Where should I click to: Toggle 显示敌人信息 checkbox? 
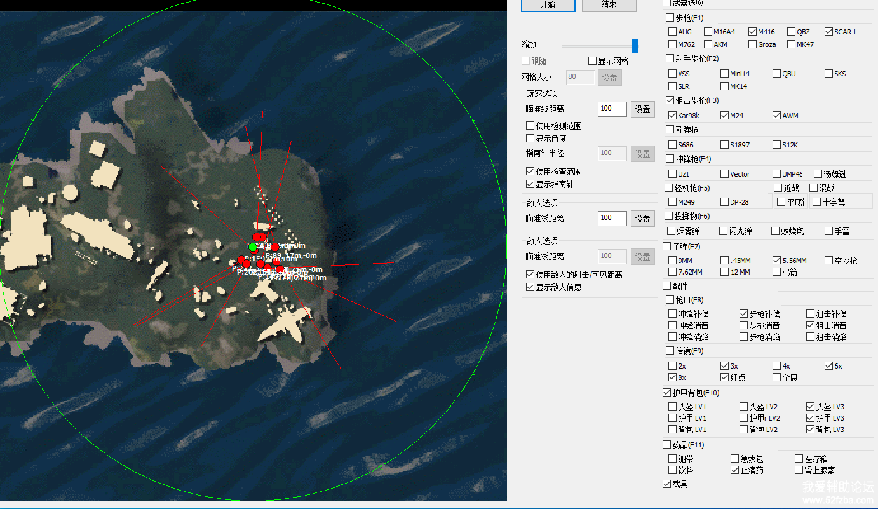530,287
